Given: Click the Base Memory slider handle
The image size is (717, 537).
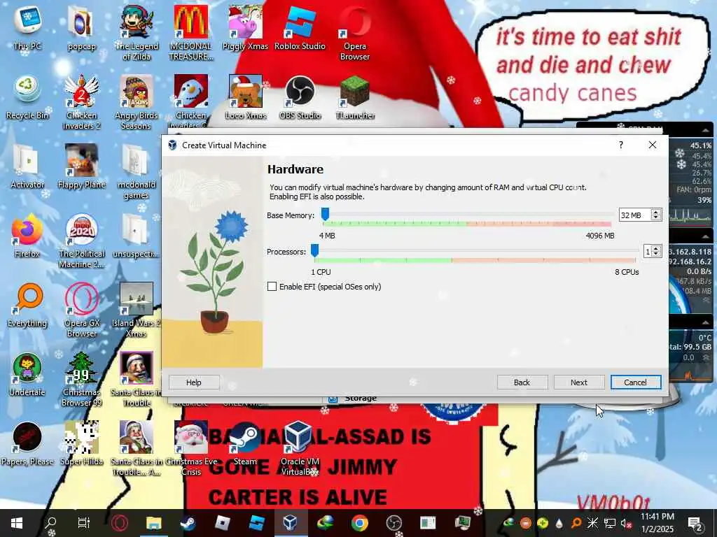Looking at the screenshot, I should click(x=325, y=214).
